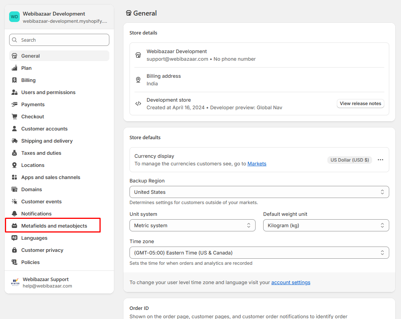Go to Users and permissions
Screen dimensions: 401x319
point(48,92)
